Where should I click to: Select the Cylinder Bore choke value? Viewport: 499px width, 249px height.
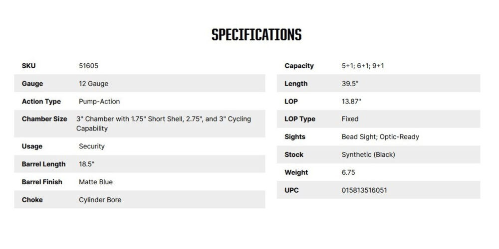pos(100,200)
